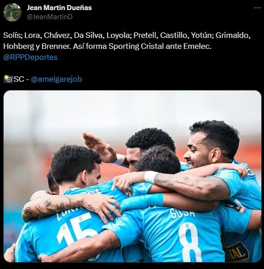Open the @RPPDeportes mention
Viewport: 264px width, 269px height.
(30, 57)
